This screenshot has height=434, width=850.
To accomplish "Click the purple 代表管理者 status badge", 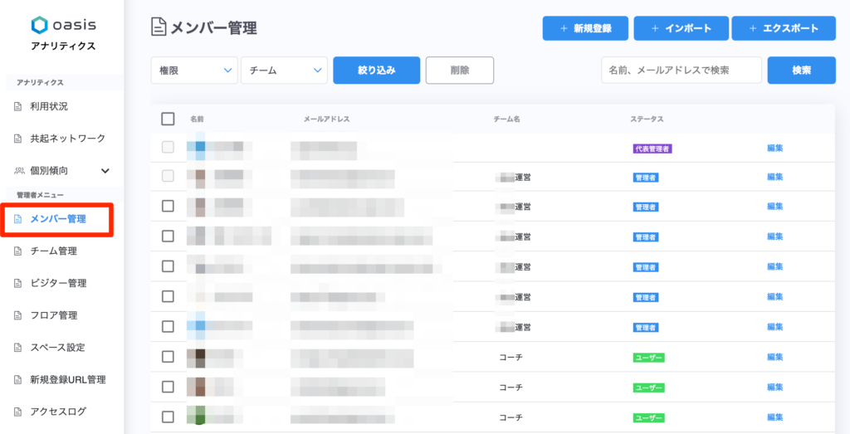I will click(x=652, y=149).
